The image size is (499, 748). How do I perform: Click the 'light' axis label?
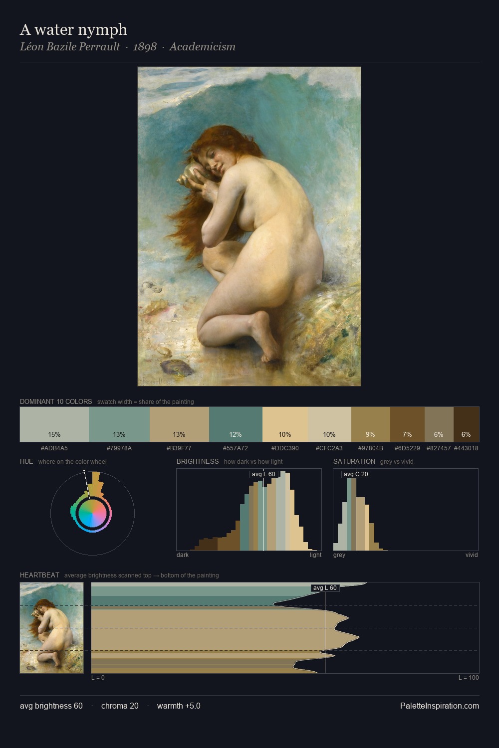[x=316, y=555]
